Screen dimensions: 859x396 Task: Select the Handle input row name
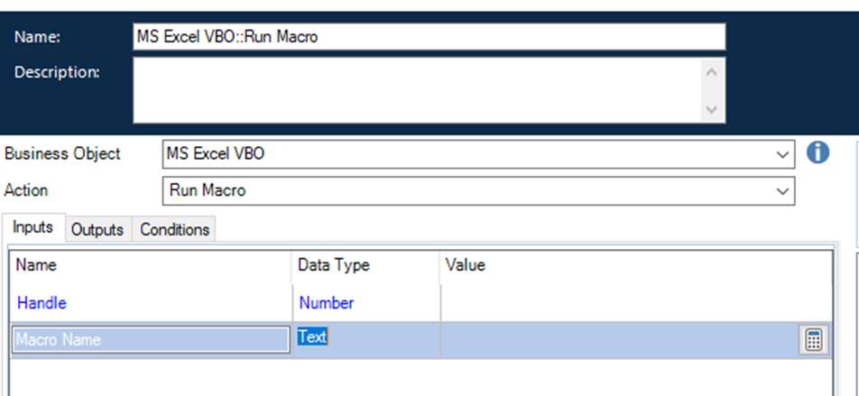tap(42, 303)
